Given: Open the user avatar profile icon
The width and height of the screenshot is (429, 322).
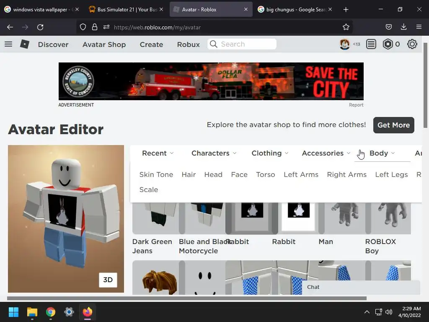Looking at the screenshot, I should [x=344, y=44].
